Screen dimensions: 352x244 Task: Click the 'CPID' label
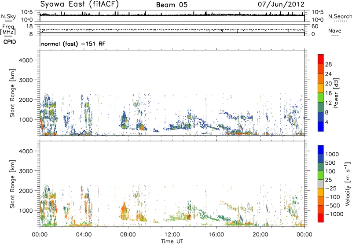pyautogui.click(x=10, y=42)
